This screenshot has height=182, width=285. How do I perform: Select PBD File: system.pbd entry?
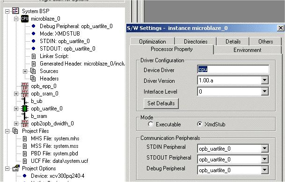coord(54,153)
